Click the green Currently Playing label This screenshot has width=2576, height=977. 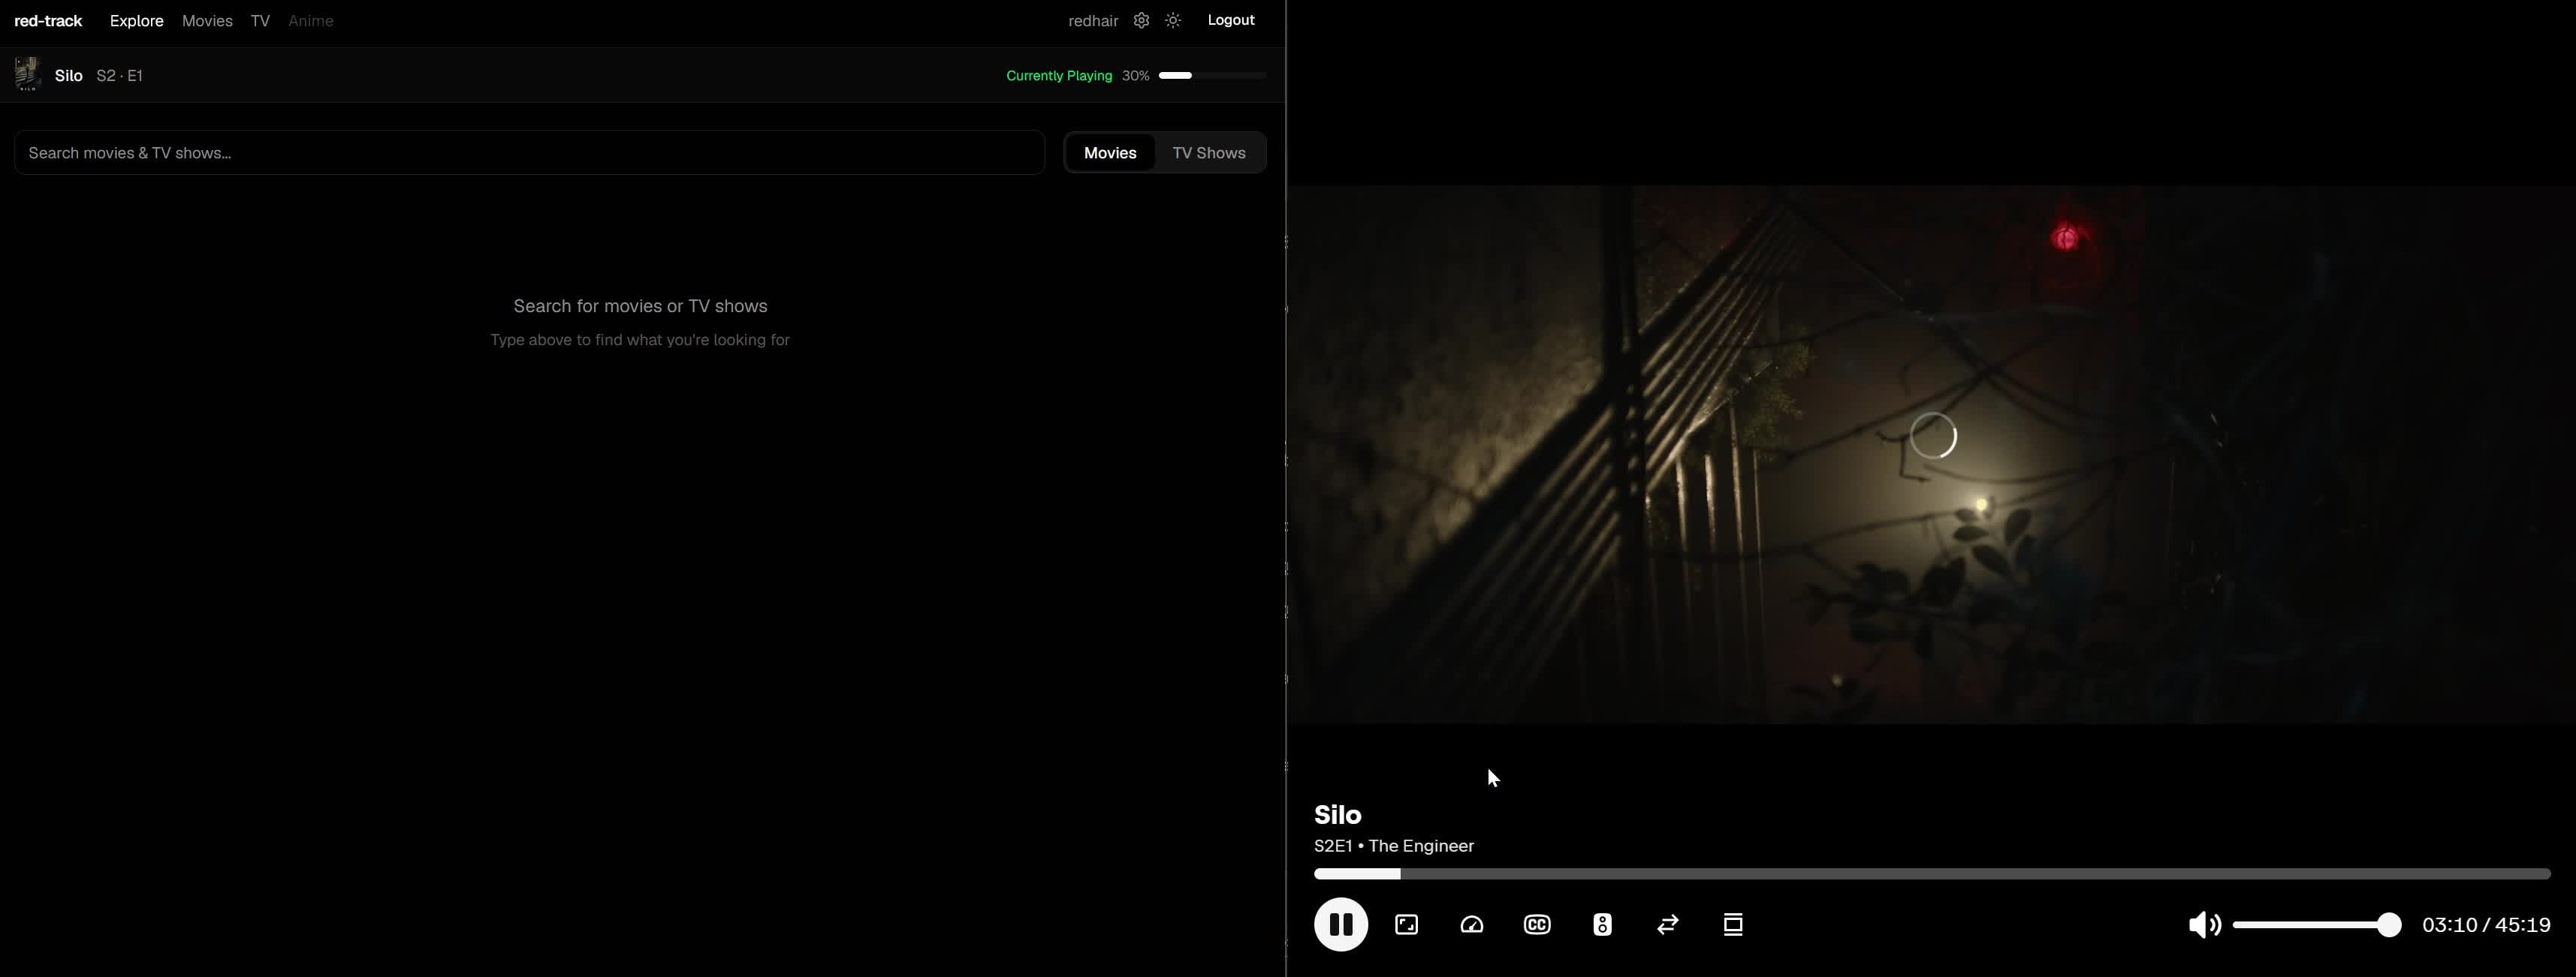[1059, 75]
